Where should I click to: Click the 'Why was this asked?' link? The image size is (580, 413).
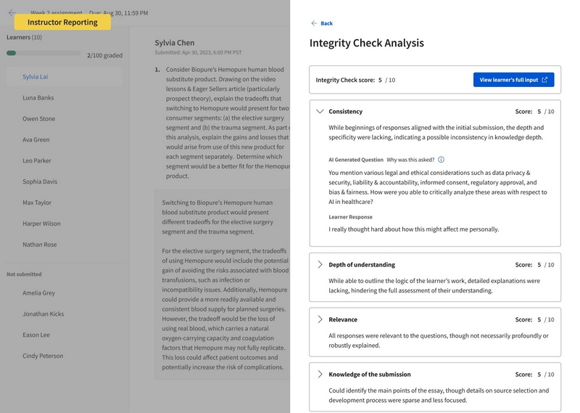(410, 160)
